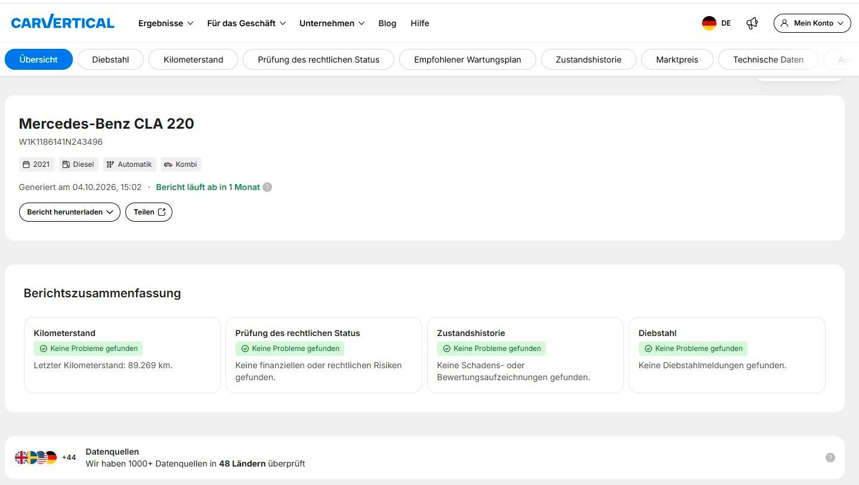Switch to the Diebstahl tab
The height and width of the screenshot is (485, 859).
[111, 60]
